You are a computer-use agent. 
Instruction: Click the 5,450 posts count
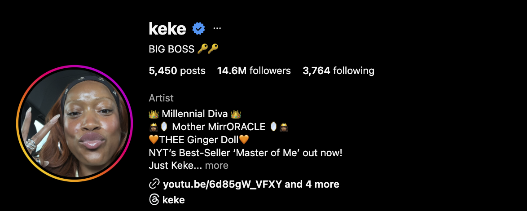point(177,70)
